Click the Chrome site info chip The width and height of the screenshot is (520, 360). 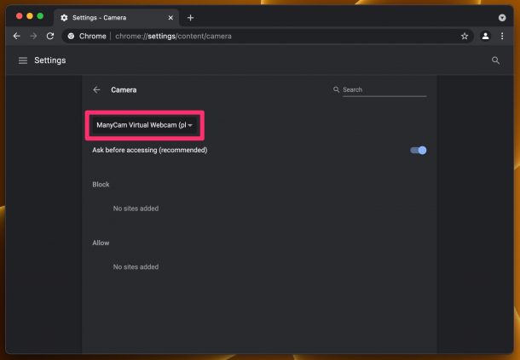[x=87, y=36]
